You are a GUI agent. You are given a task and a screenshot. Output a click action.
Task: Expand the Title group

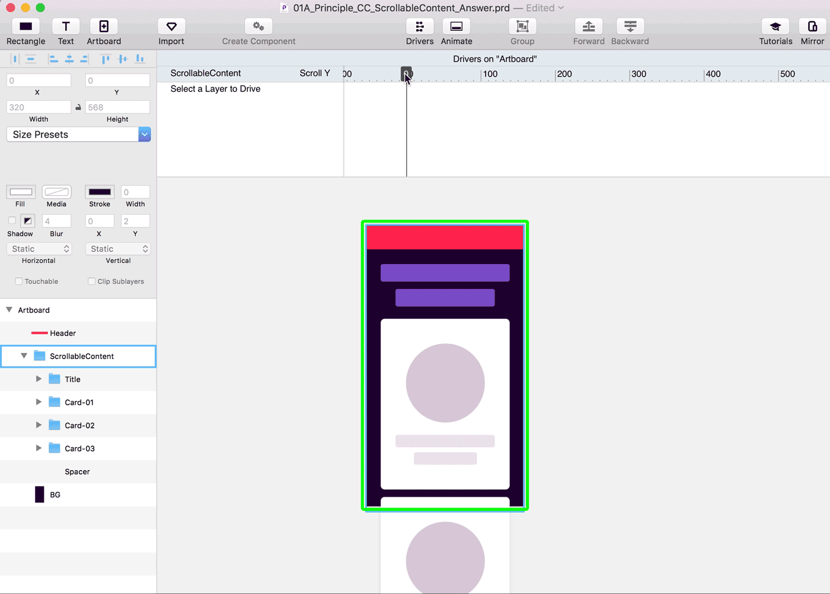tap(39, 379)
